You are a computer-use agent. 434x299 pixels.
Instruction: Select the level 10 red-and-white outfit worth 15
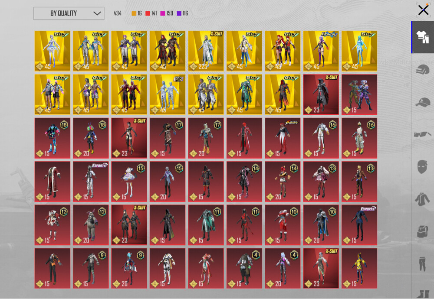(x=283, y=224)
